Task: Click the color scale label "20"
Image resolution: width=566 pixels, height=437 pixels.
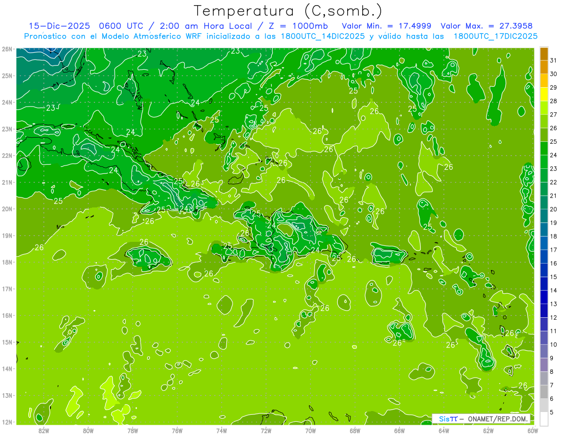Action: 554,209
